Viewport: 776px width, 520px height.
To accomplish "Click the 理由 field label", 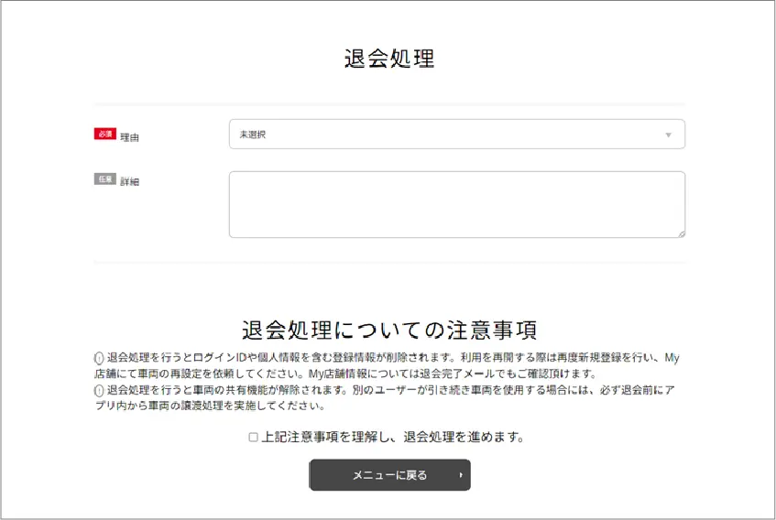I will (x=130, y=137).
